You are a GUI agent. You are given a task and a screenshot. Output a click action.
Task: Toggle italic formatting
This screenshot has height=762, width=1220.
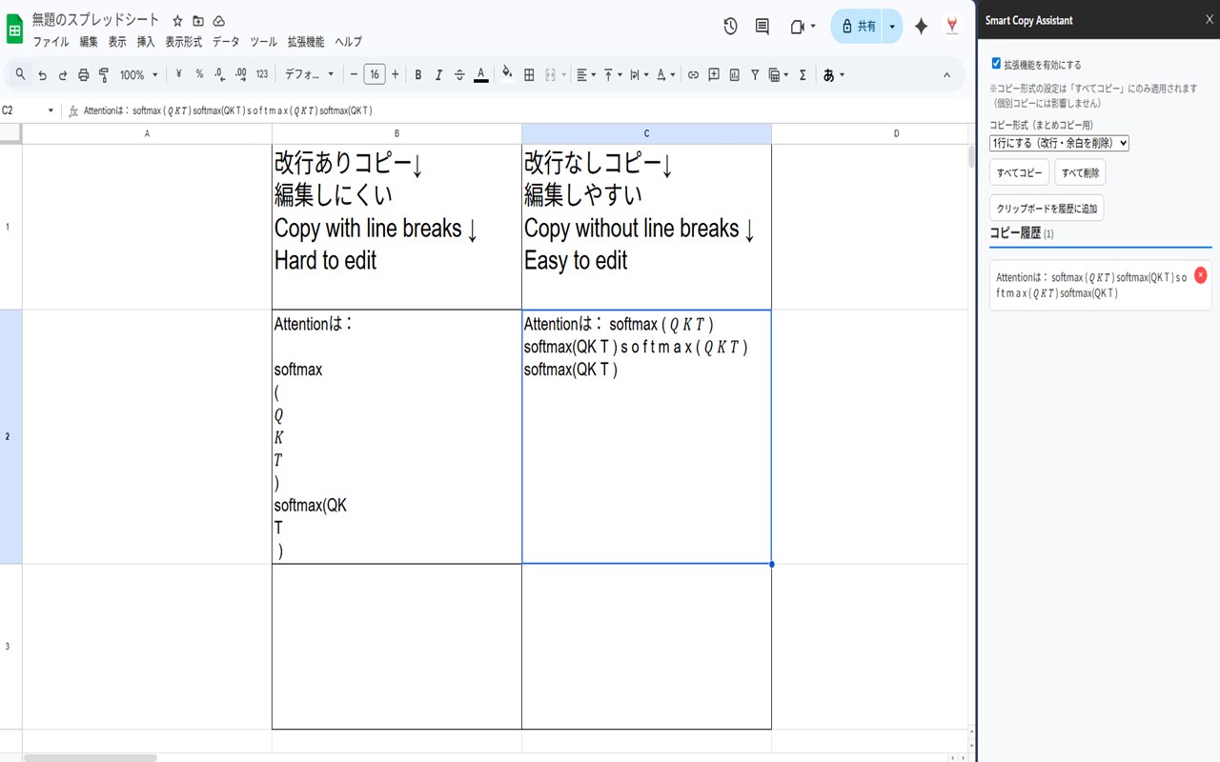click(x=438, y=74)
